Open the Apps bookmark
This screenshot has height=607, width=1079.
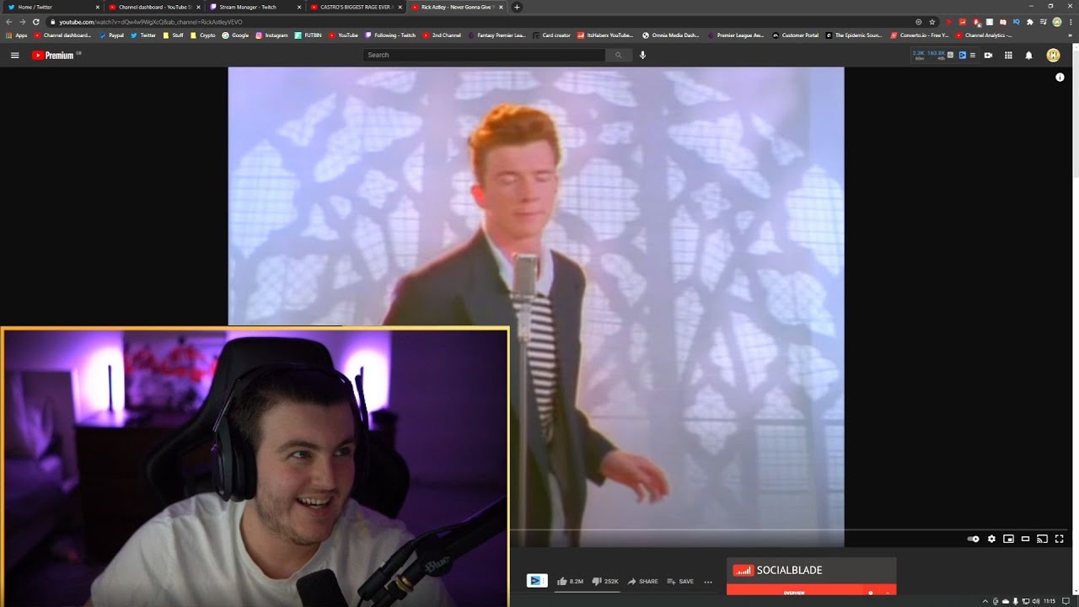point(17,35)
